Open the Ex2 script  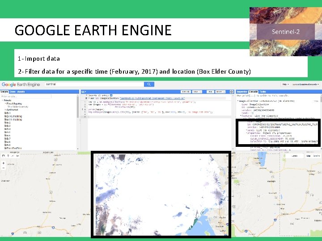[x=8, y=123]
